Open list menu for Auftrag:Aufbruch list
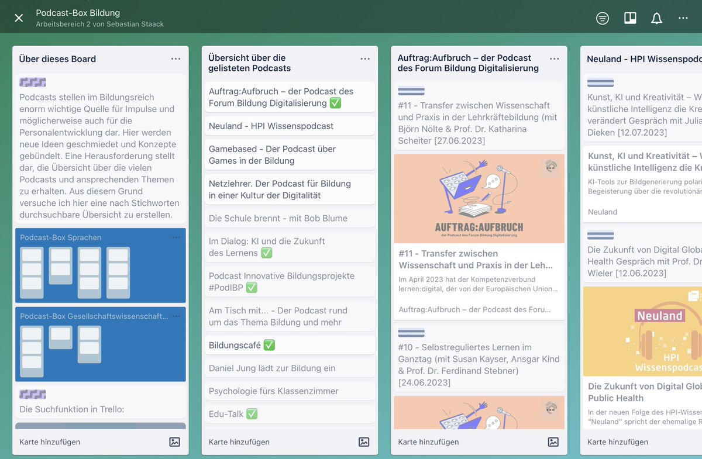The width and height of the screenshot is (702, 459). [x=555, y=59]
